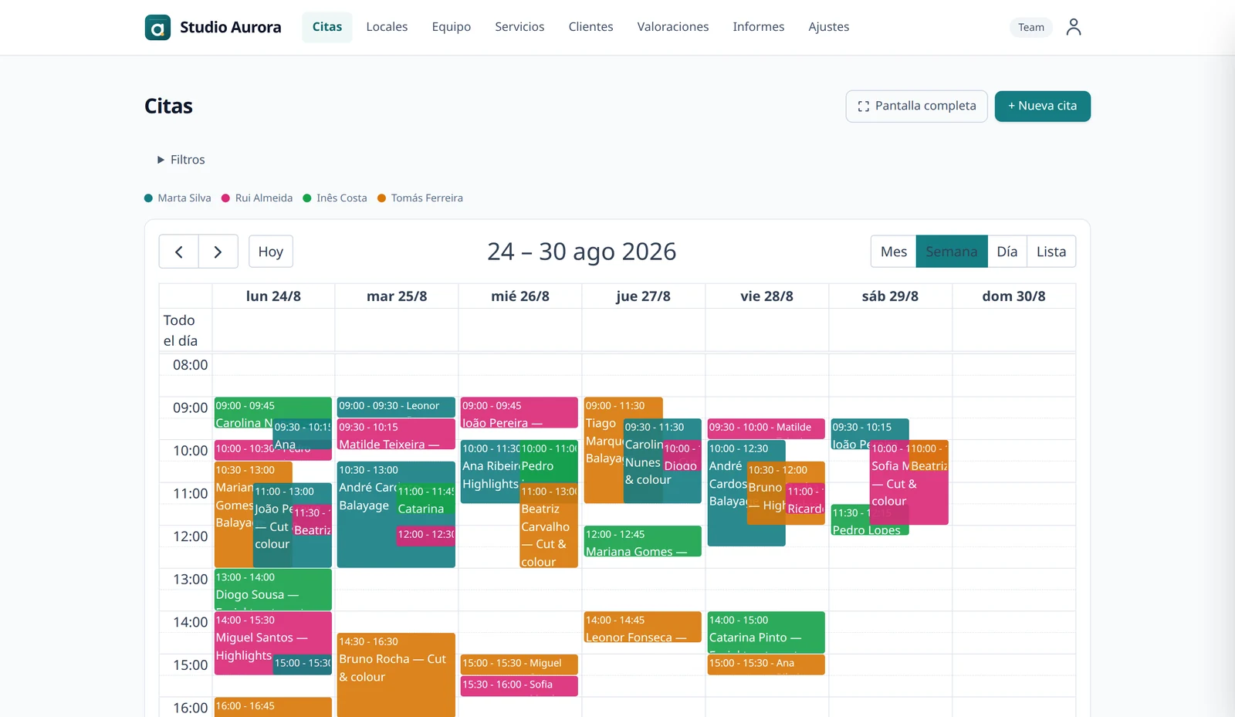Jump to today with Hoy button
Screen dimensions: 1235x717
[271, 252]
